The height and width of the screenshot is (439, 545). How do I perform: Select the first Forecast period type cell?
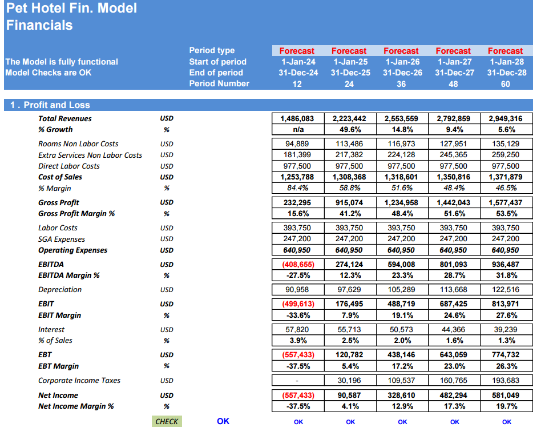pyautogui.click(x=297, y=51)
